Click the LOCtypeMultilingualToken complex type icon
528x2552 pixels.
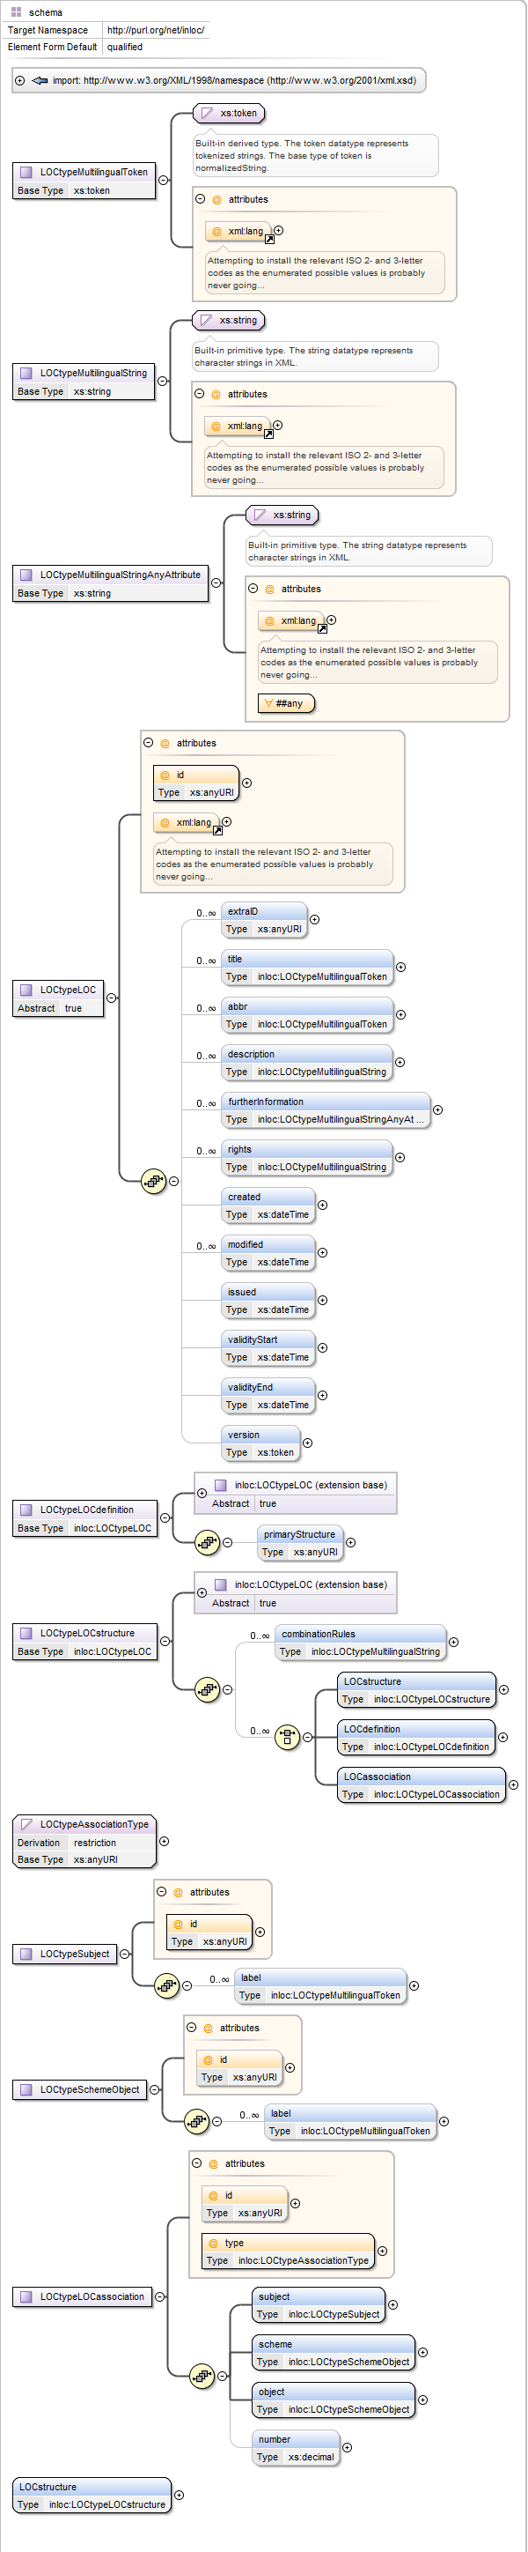26,171
